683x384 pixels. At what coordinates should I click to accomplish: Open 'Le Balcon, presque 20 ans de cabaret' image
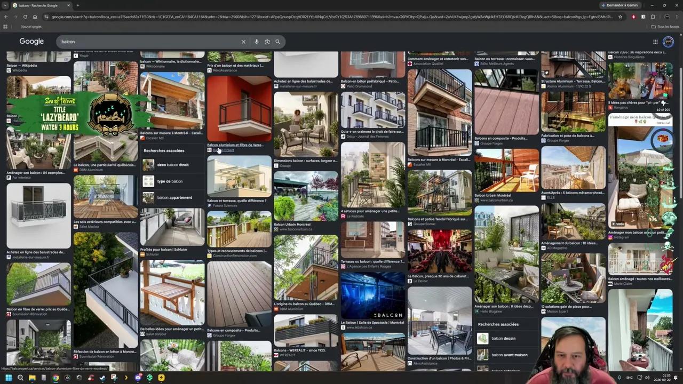(440, 251)
